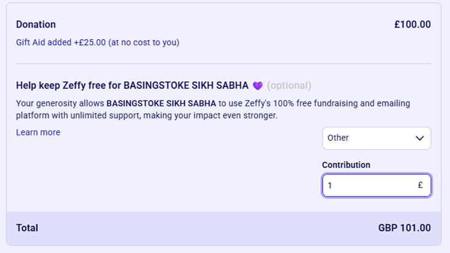450x253 pixels.
Task: Click the purple heart icon
Action: pyautogui.click(x=258, y=86)
